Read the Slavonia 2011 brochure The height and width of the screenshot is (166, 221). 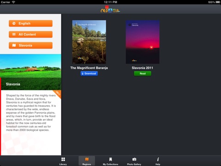(142, 73)
